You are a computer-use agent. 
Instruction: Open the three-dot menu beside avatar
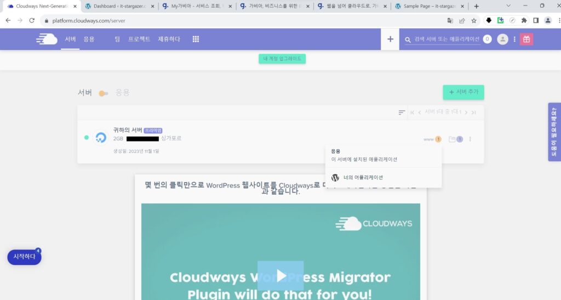click(514, 39)
